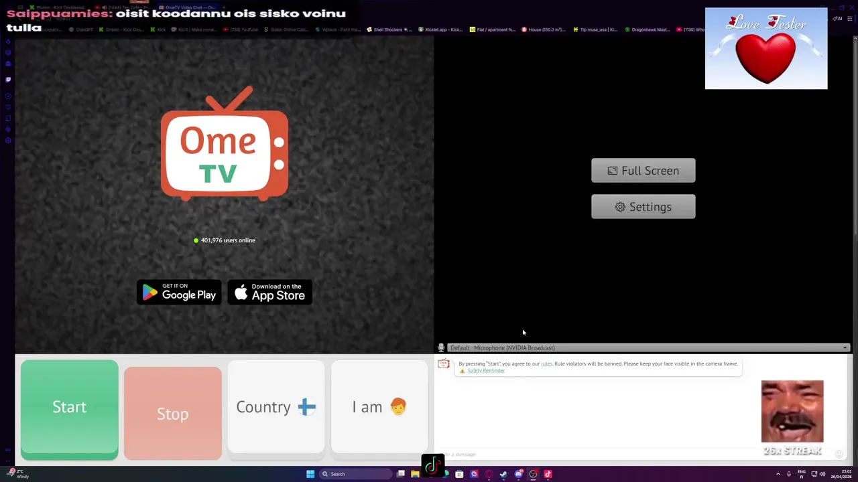858x482 pixels.
Task: Open the YouTube bookmark
Action: (241, 29)
